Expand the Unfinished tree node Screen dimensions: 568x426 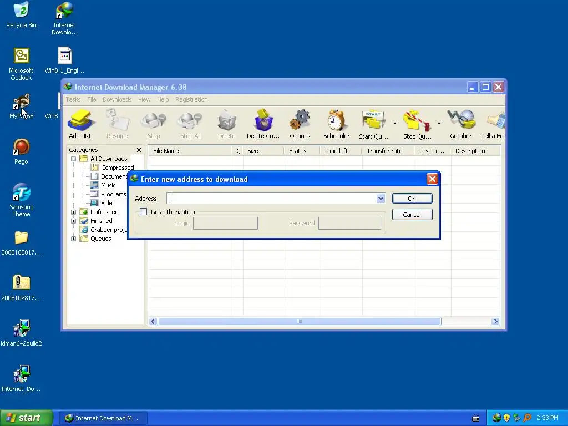point(74,212)
